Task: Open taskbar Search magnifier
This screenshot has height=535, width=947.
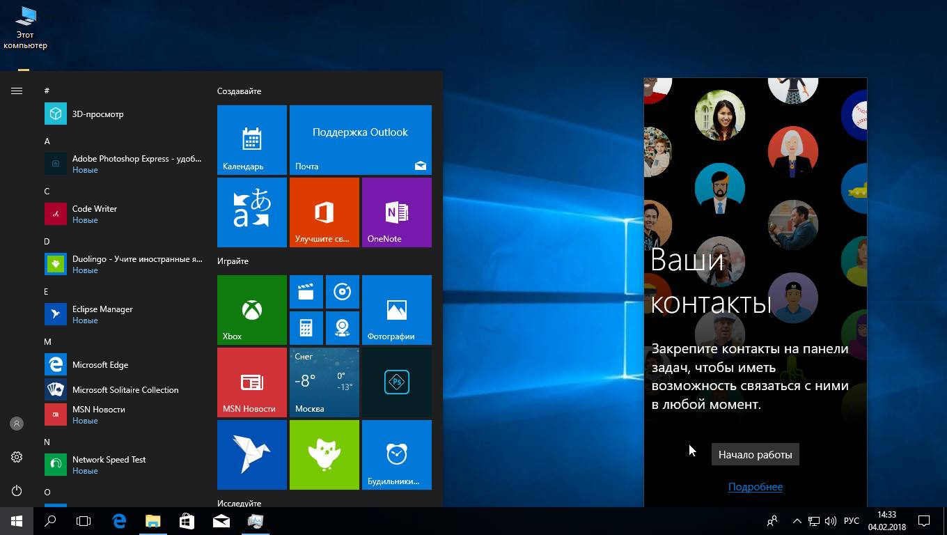Action: pos(50,521)
